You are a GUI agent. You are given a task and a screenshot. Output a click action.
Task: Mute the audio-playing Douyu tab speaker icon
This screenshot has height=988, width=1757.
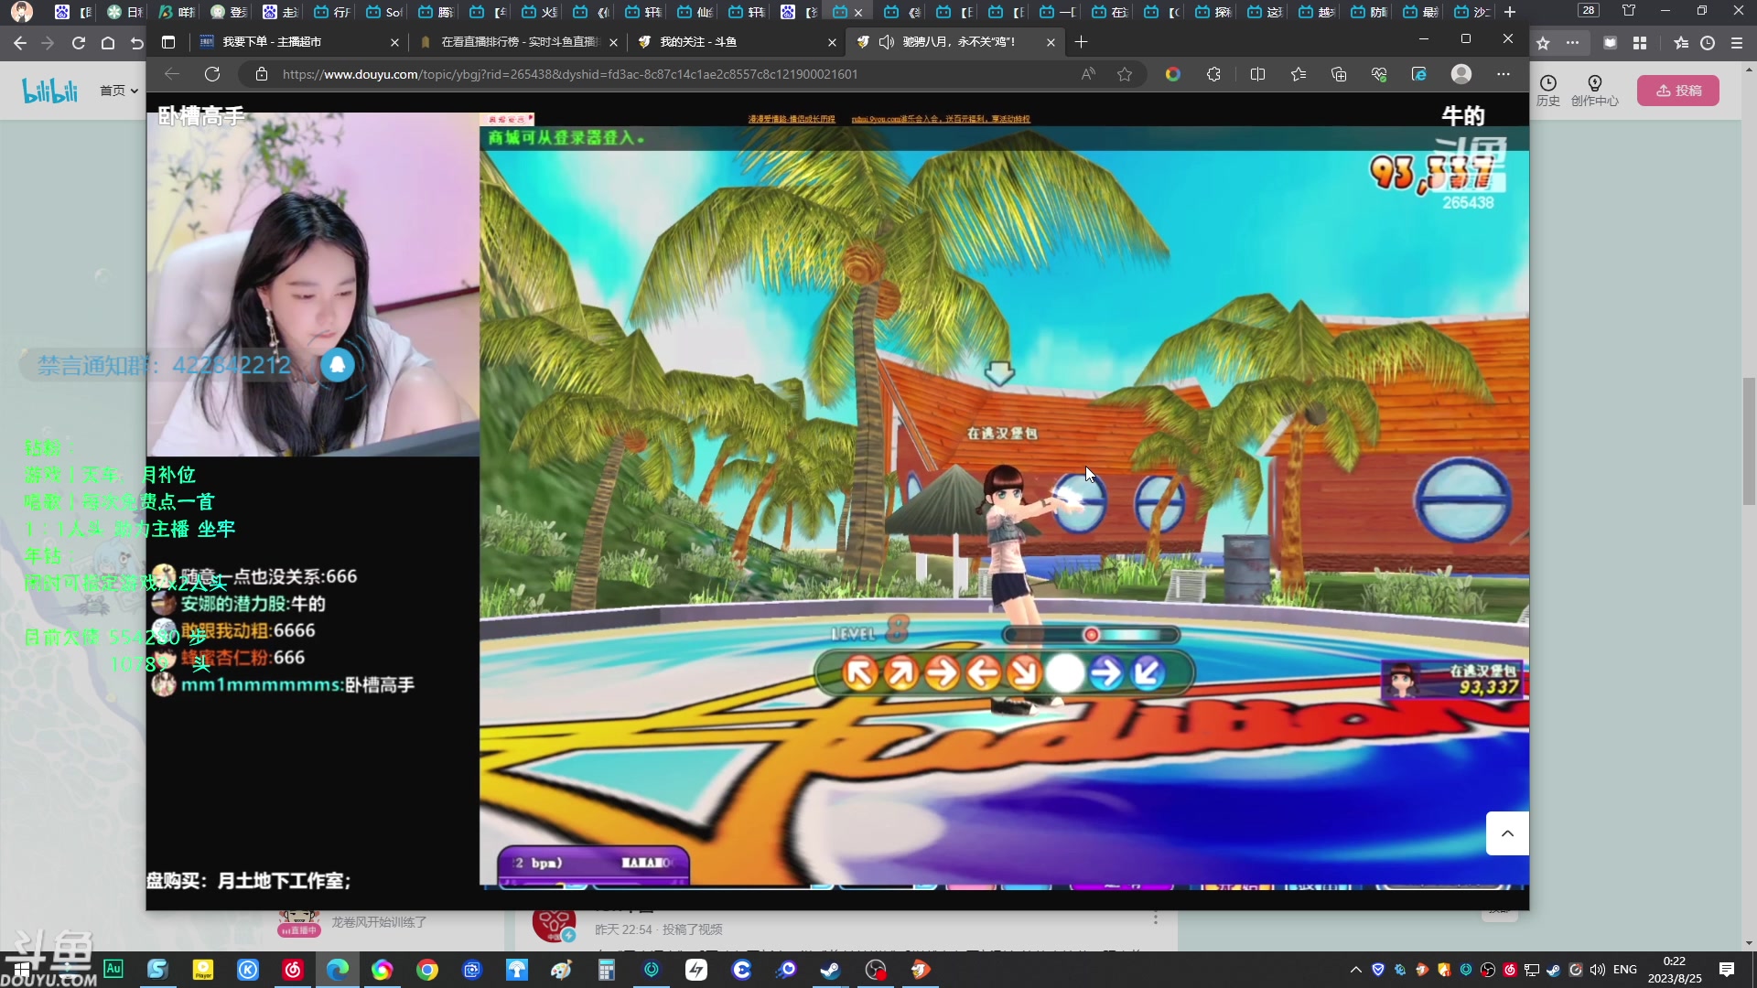[x=886, y=42]
